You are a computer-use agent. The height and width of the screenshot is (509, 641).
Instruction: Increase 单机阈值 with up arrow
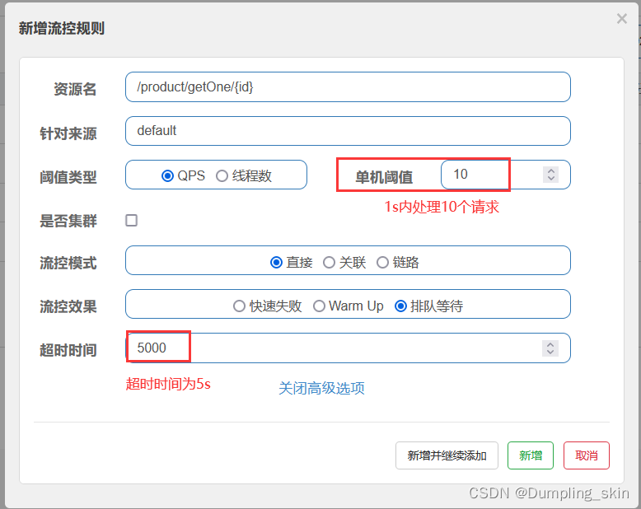tap(551, 171)
